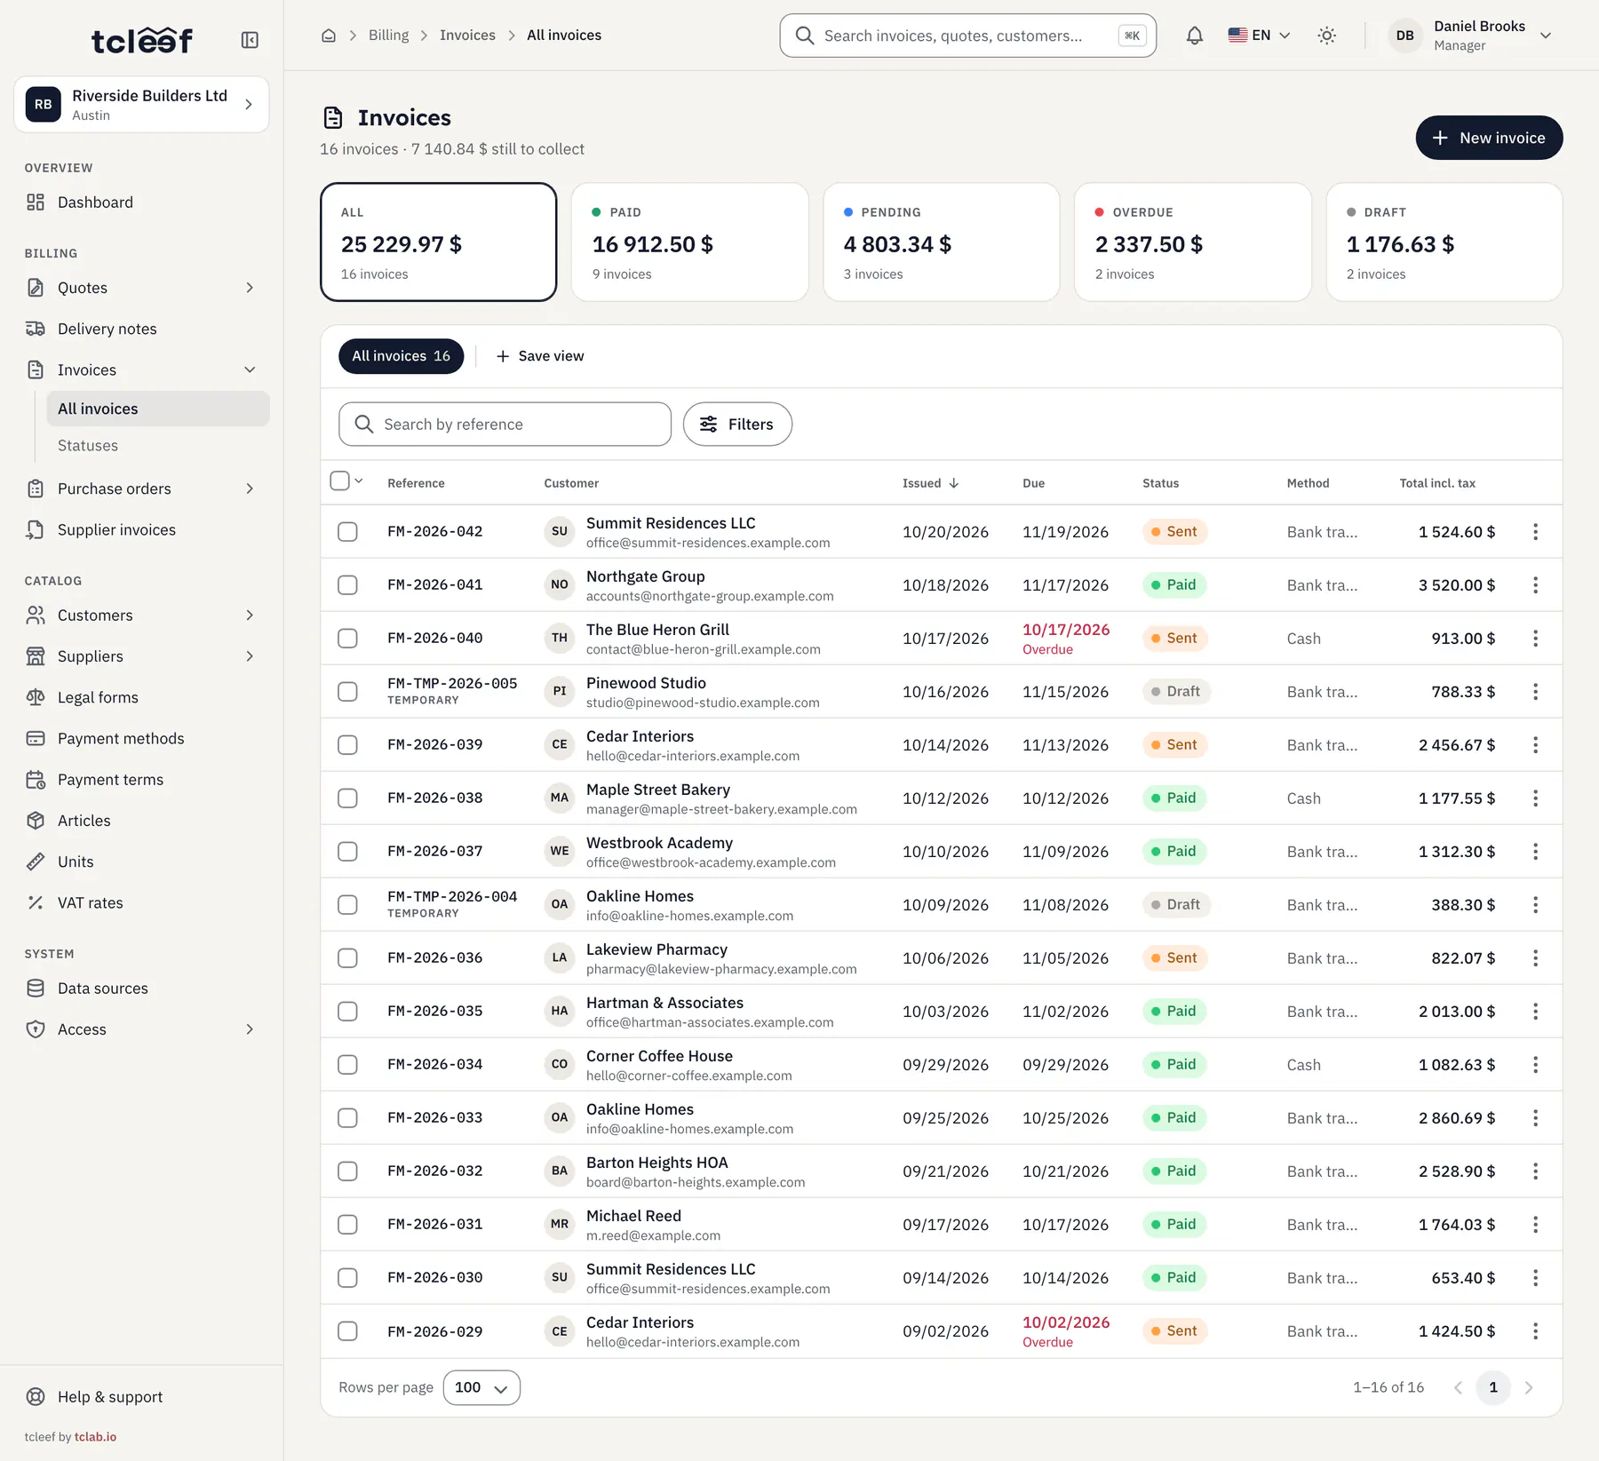
Task: Follow tclab.io link
Action: [95, 1437]
